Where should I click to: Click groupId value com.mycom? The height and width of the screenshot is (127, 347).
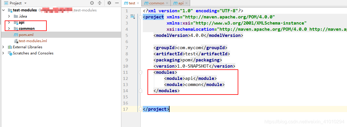coord(190,48)
